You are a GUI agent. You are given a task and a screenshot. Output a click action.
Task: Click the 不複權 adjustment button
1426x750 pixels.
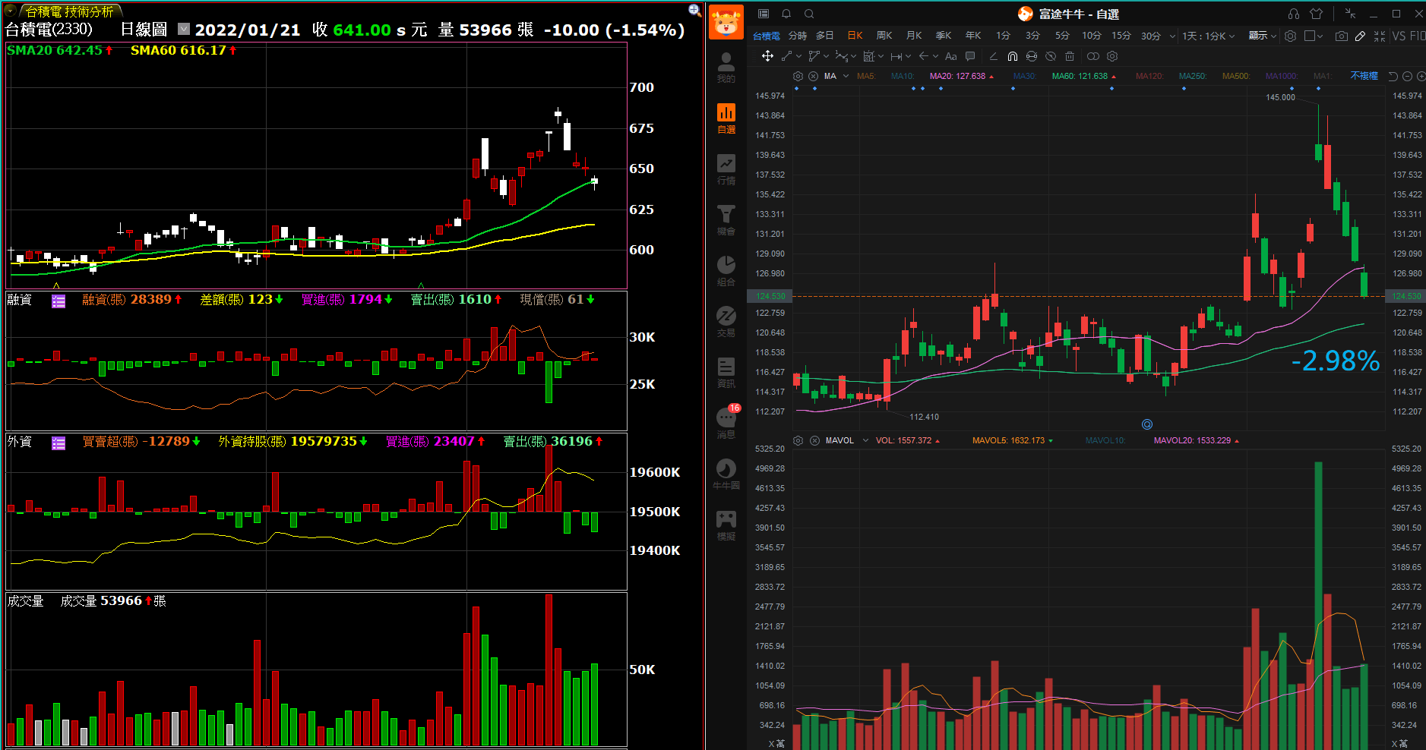coord(1364,76)
